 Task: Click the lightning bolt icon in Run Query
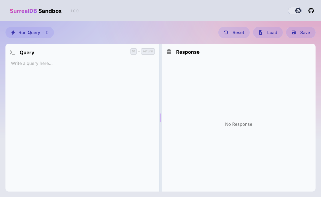(13, 32)
